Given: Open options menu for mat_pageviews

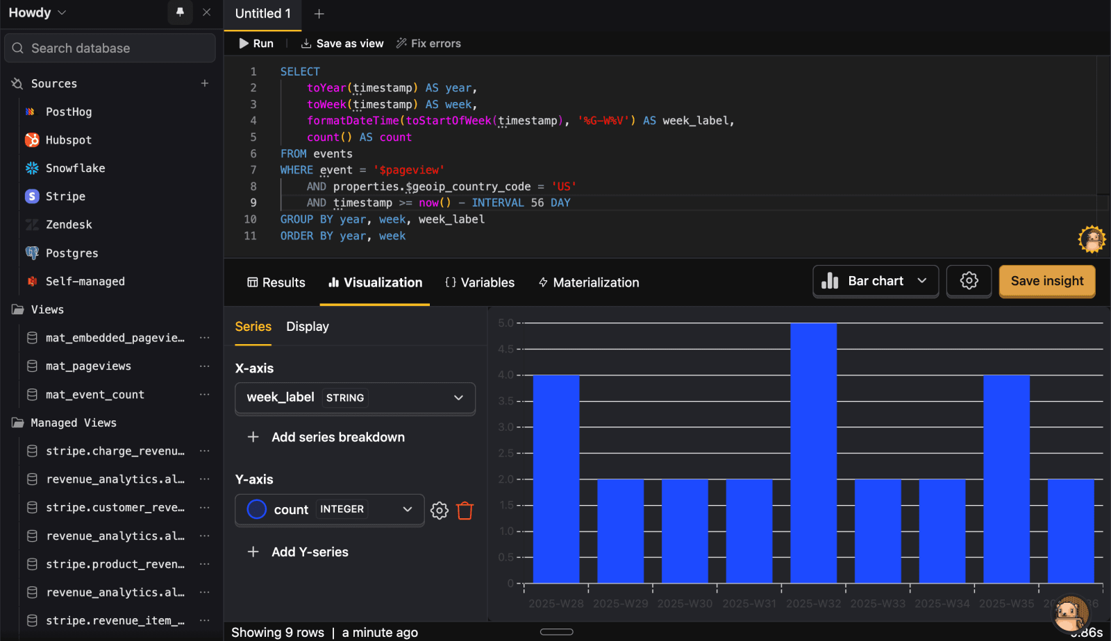Looking at the screenshot, I should click(204, 366).
